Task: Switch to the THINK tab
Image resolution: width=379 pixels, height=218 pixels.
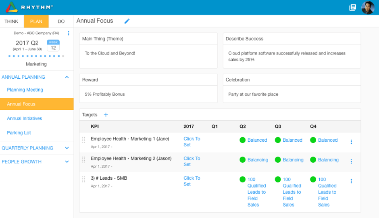Action: click(11, 21)
